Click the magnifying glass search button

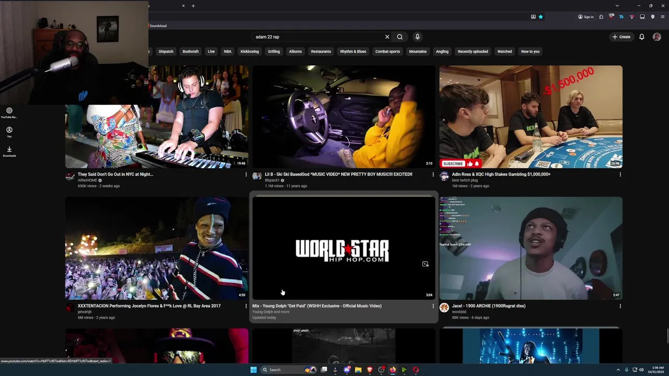click(x=400, y=37)
